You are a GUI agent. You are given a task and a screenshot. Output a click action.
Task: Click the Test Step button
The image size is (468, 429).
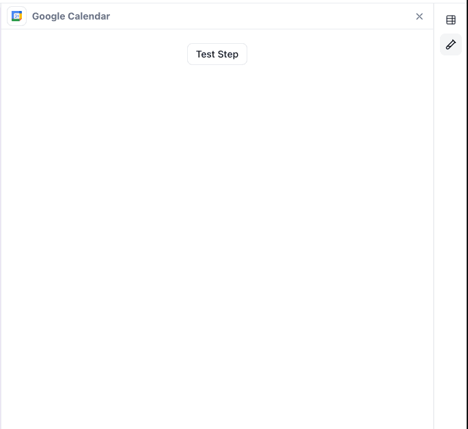tap(217, 54)
